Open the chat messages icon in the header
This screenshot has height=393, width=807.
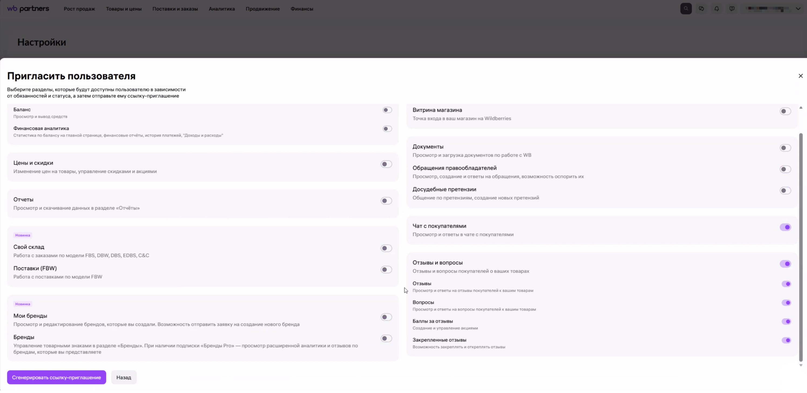(x=701, y=9)
